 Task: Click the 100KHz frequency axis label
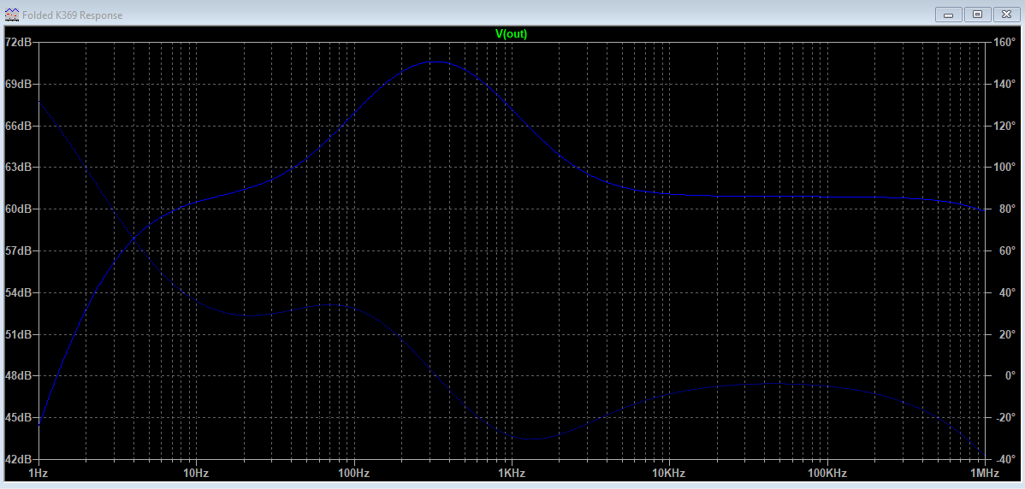coord(827,473)
